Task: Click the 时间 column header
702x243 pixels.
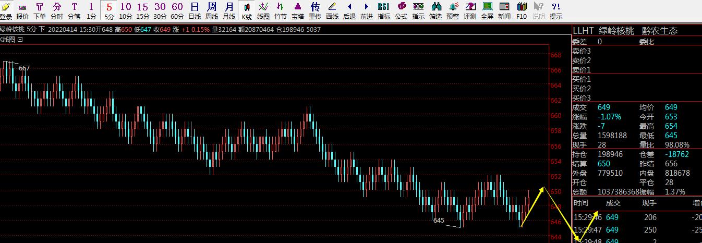Action: [x=580, y=203]
